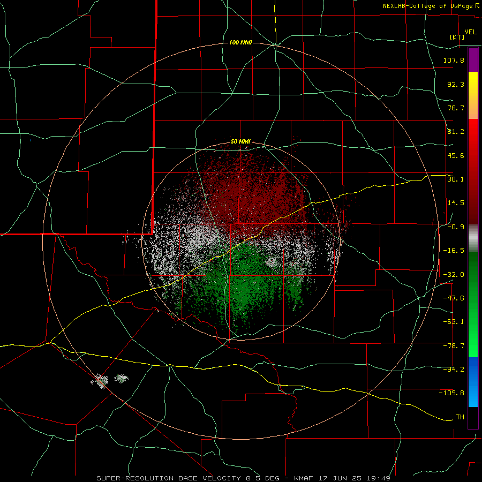Click the 50 NMI range ring label

pyautogui.click(x=240, y=142)
